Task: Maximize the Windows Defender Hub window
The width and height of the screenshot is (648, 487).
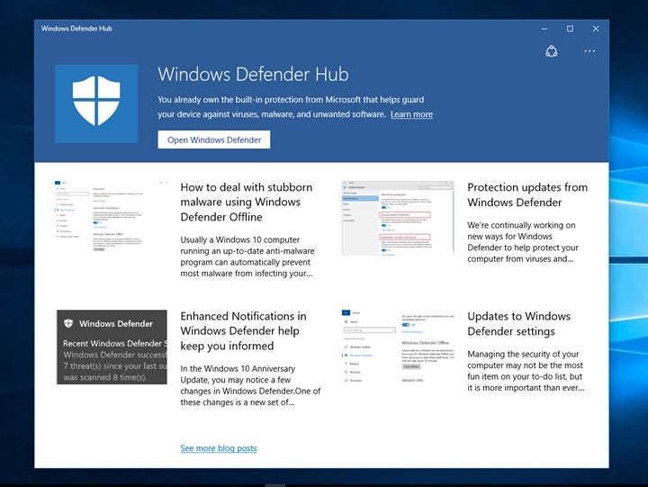Action: pos(570,29)
